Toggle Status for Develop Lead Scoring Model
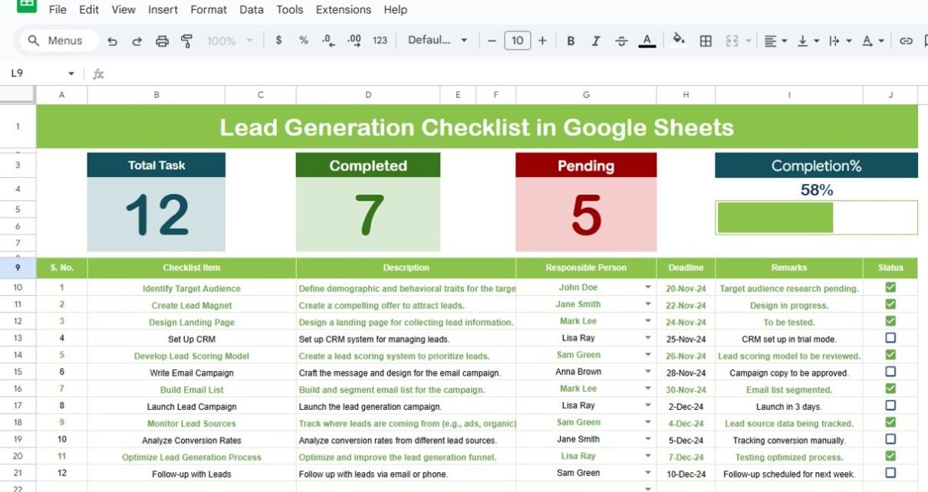928x492 pixels. (890, 355)
